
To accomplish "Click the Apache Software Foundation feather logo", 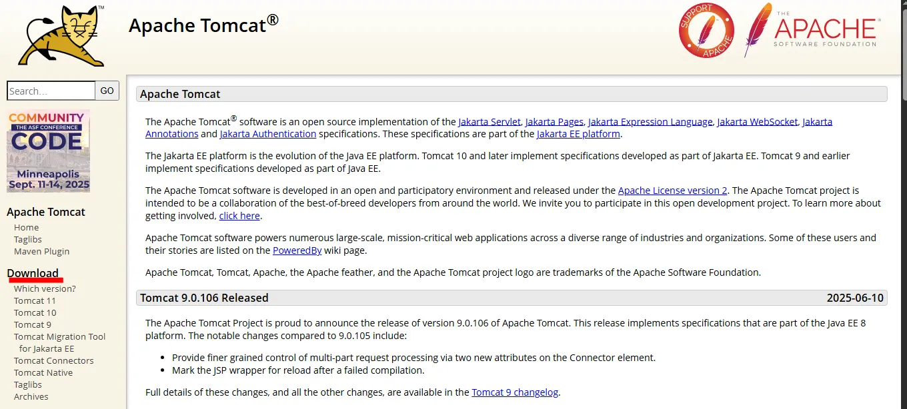I will click(812, 30).
